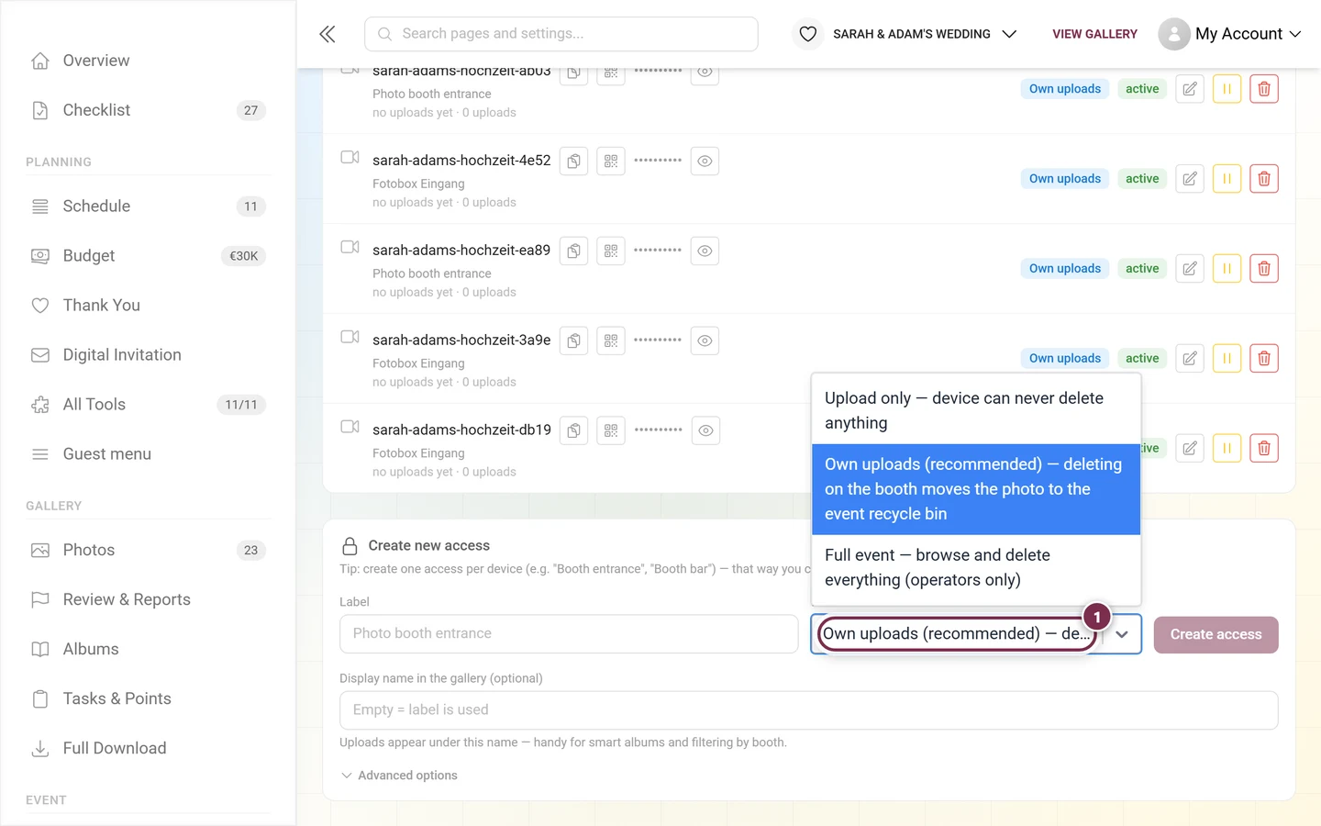The width and height of the screenshot is (1321, 826).
Task: Show QR code for sarah-adams-hochzeit-ea89
Action: pyautogui.click(x=611, y=251)
